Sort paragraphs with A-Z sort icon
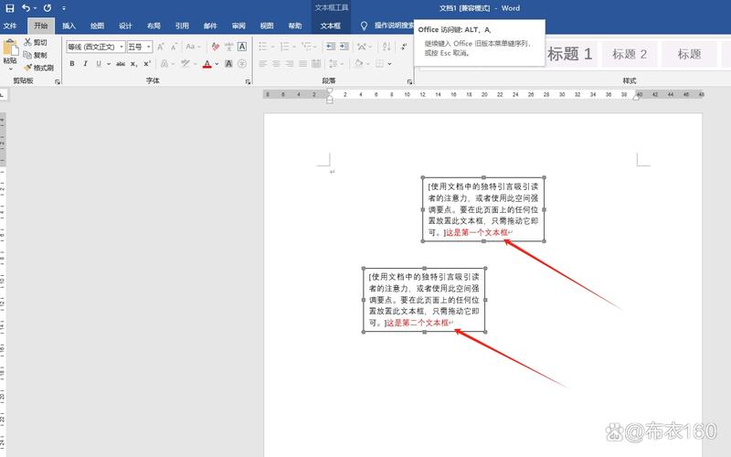The width and height of the screenshot is (731, 457). click(387, 47)
